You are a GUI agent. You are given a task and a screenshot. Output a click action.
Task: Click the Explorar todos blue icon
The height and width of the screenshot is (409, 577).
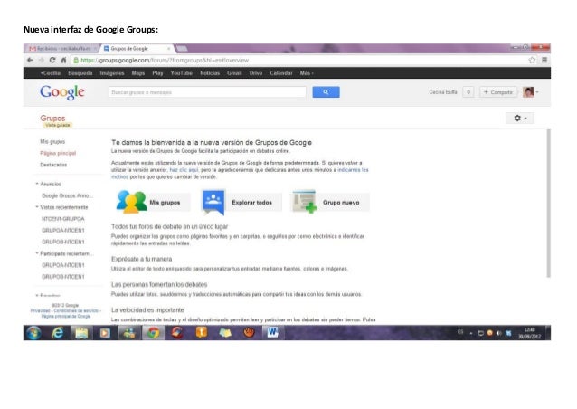[x=213, y=202]
